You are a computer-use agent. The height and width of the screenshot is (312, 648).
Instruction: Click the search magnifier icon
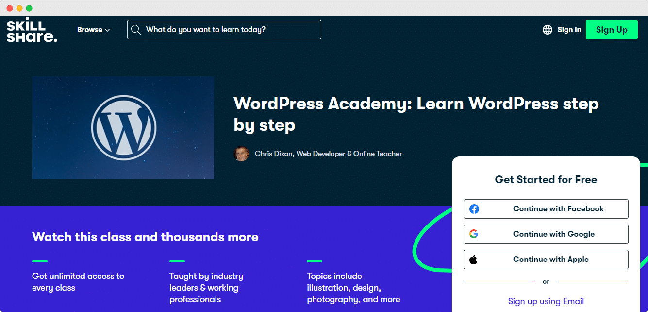136,30
